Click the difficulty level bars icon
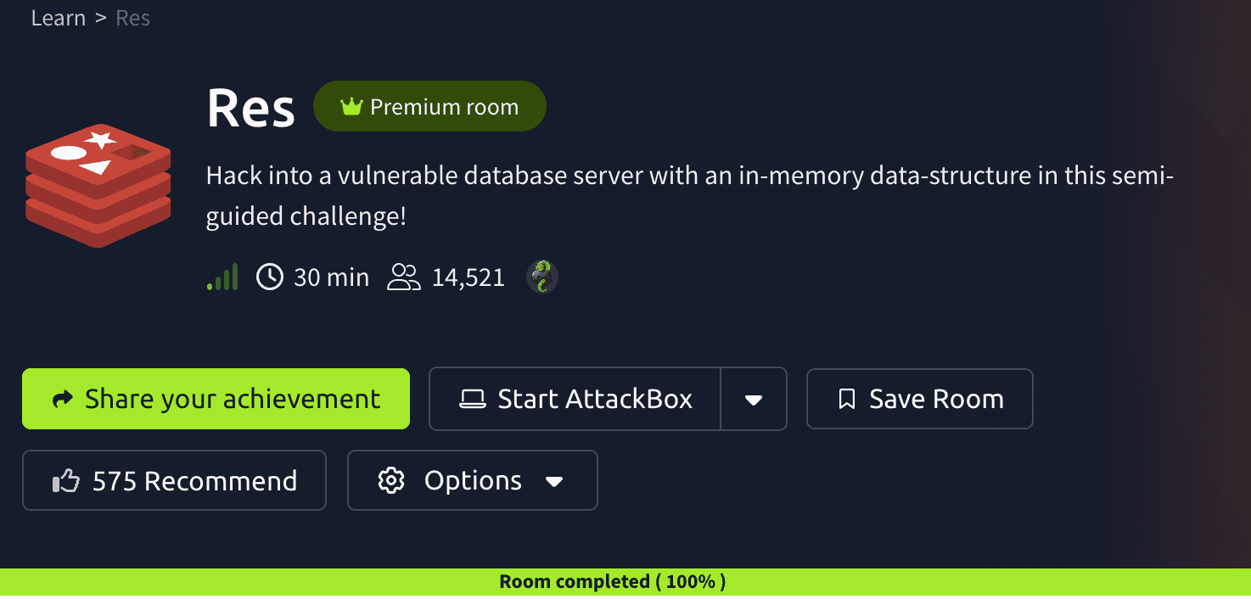The image size is (1251, 599). (222, 277)
